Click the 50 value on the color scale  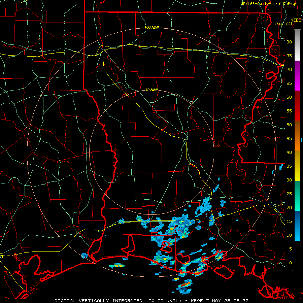pyautogui.click(x=289, y=125)
